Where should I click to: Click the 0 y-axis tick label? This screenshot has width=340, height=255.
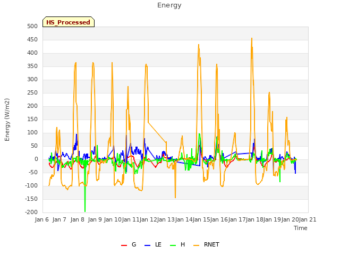click(x=36, y=159)
